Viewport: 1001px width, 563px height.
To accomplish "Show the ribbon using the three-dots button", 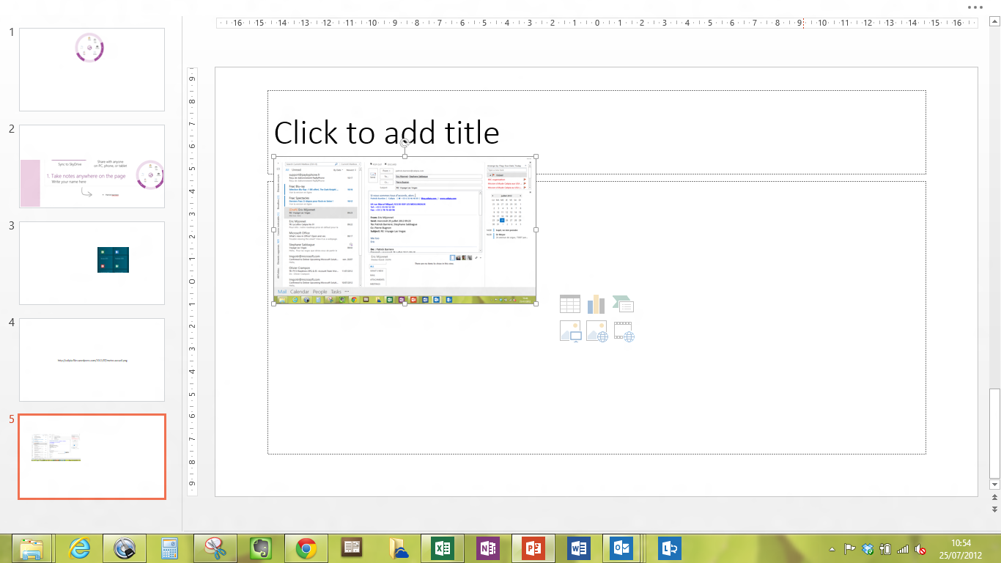I will (975, 7).
